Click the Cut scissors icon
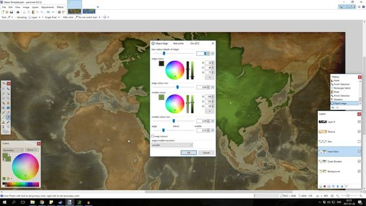366x206 pixels. click(x=24, y=12)
